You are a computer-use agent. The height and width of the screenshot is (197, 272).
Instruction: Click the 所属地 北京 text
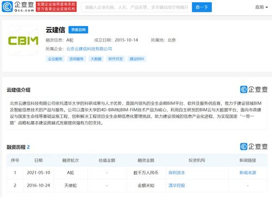click(x=163, y=40)
